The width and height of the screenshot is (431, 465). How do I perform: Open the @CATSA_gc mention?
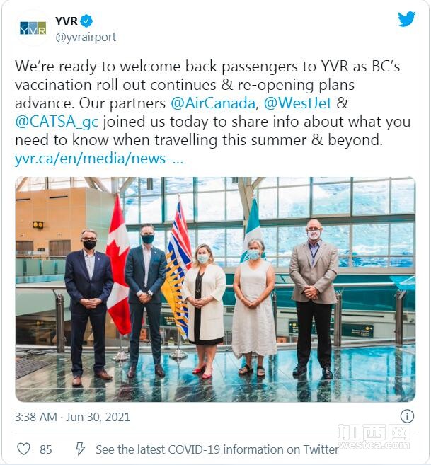pos(57,122)
